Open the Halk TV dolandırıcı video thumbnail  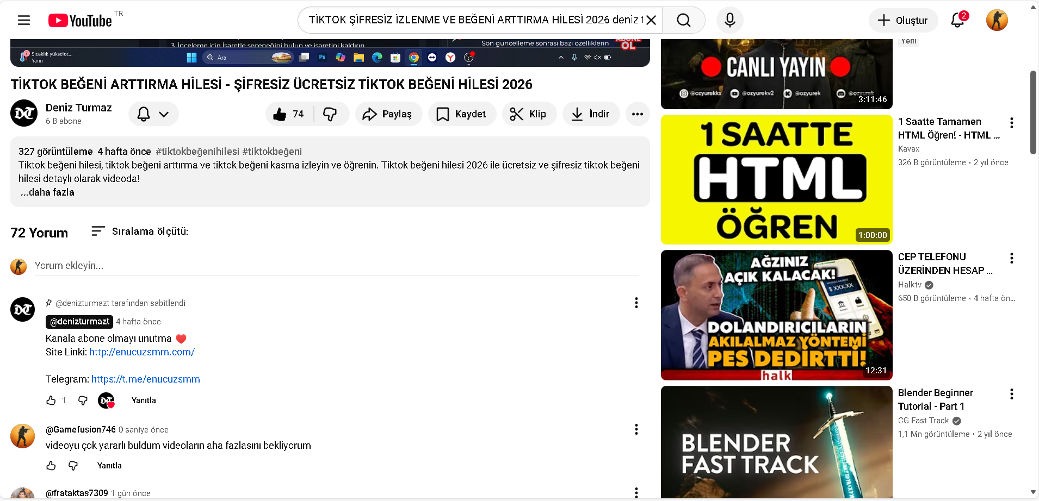pyautogui.click(x=777, y=315)
